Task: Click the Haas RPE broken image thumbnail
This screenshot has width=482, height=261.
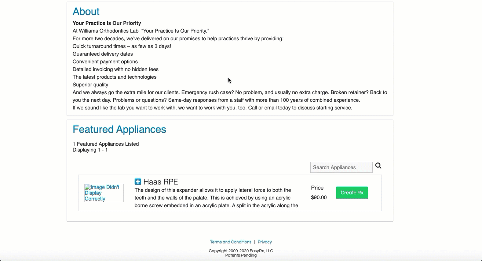Action: pyautogui.click(x=104, y=193)
